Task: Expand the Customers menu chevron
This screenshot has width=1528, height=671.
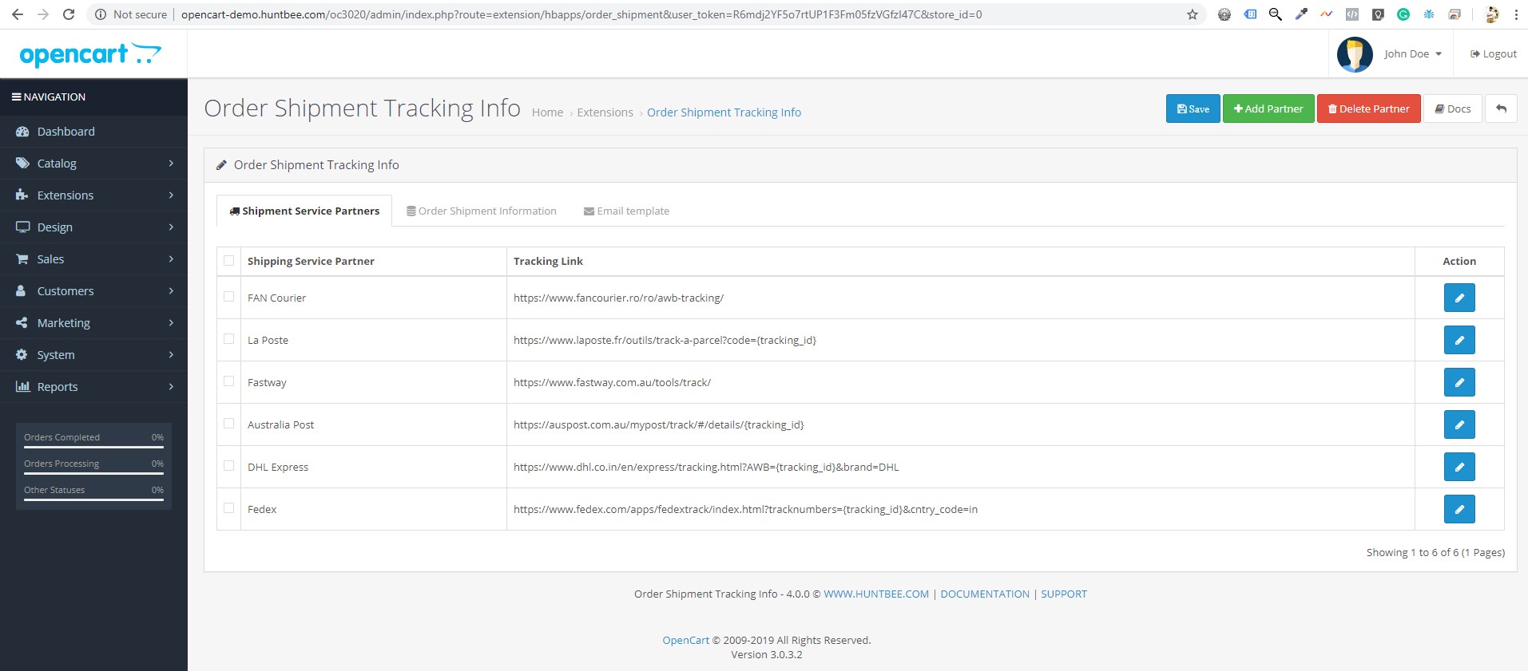Action: click(171, 291)
